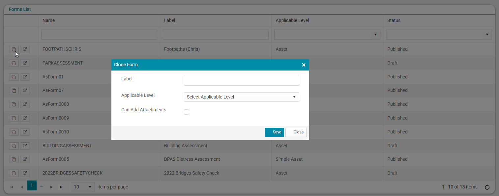Clone the AsForm0009 form

click(14, 118)
